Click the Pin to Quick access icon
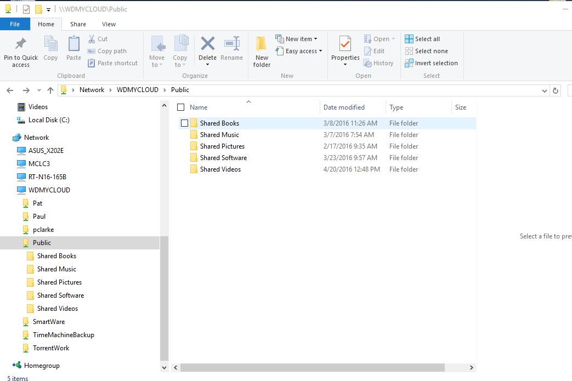 [21, 44]
